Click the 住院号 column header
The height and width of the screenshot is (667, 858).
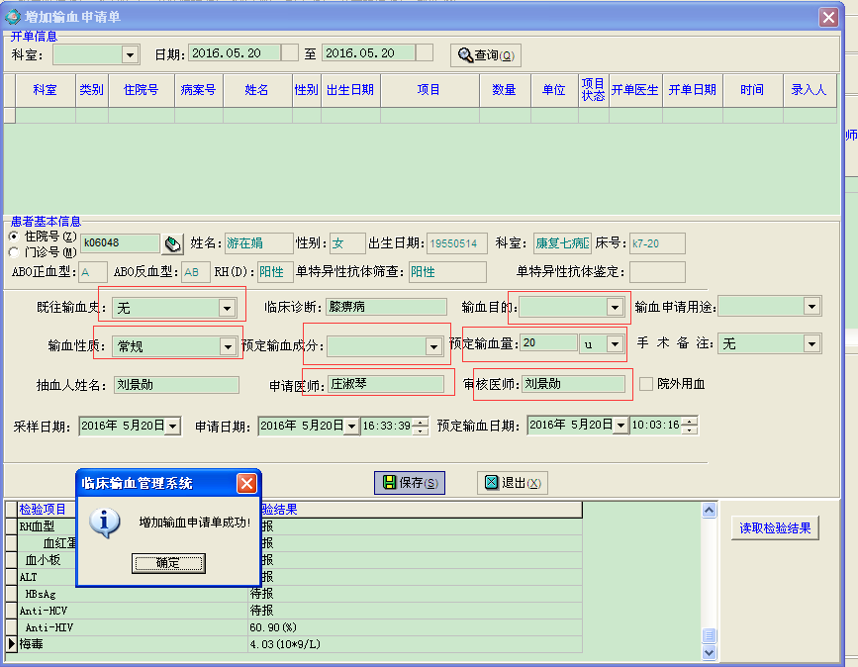[x=142, y=90]
